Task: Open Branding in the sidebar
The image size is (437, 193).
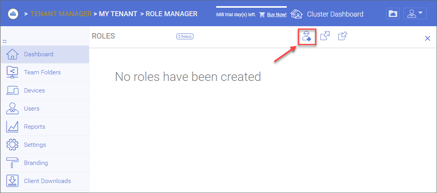Action: point(45,163)
